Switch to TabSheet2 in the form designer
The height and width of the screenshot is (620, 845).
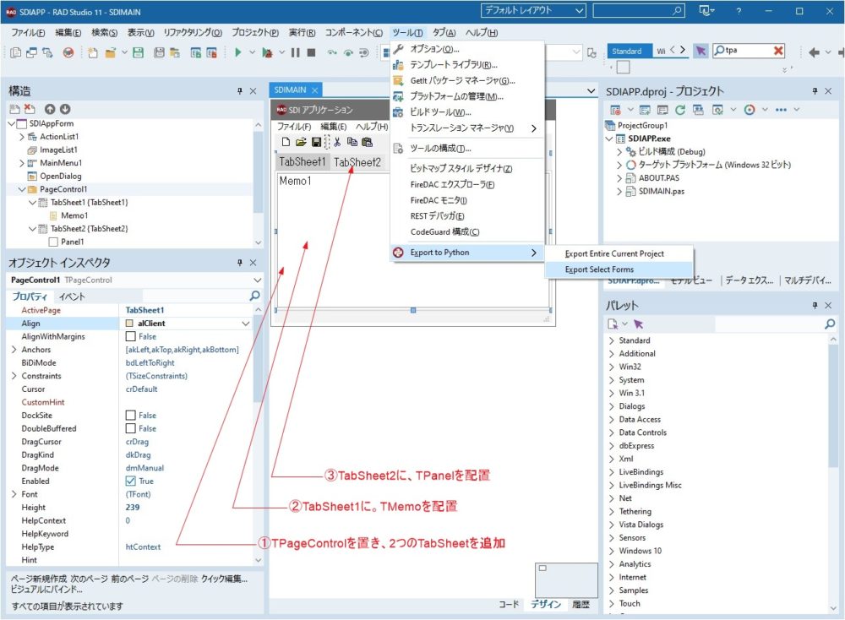click(357, 162)
